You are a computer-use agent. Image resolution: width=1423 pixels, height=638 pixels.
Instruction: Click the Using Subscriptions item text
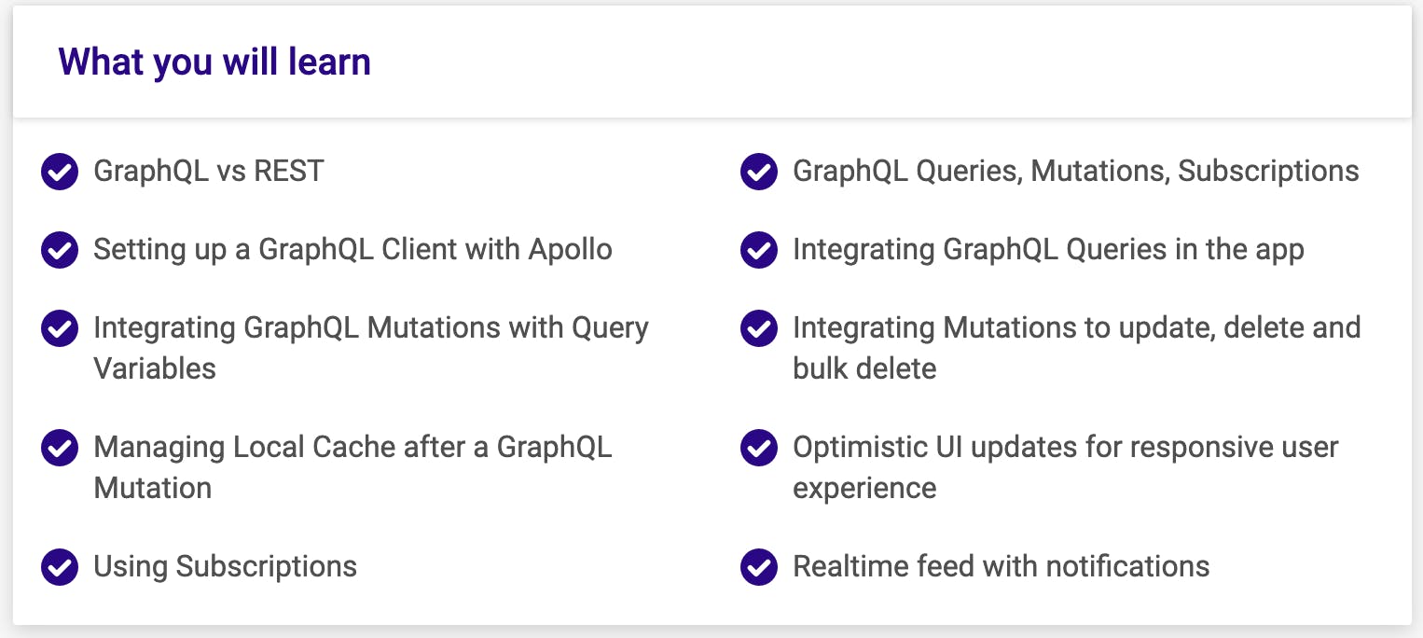(226, 567)
